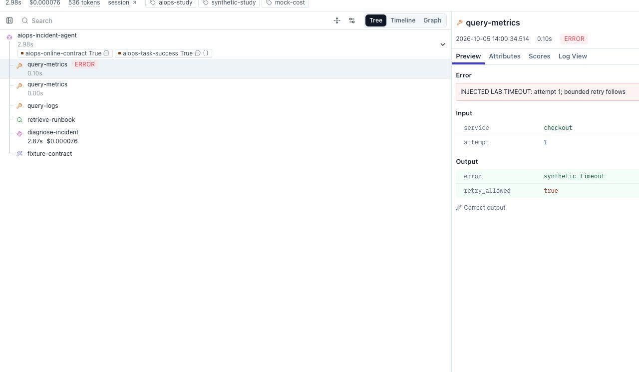This screenshot has height=372, width=639.
Task: Click the synthetic-study tag
Action: click(229, 2)
